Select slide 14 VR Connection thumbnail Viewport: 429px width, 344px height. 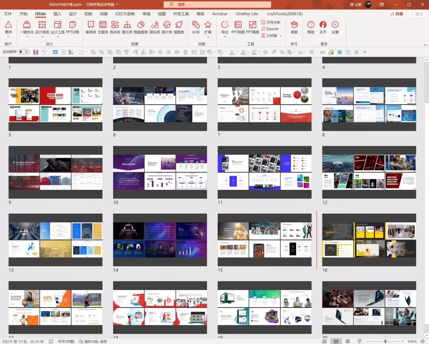160,240
